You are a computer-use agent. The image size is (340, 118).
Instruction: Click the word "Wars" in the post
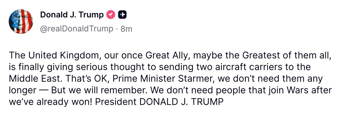pos(302,90)
